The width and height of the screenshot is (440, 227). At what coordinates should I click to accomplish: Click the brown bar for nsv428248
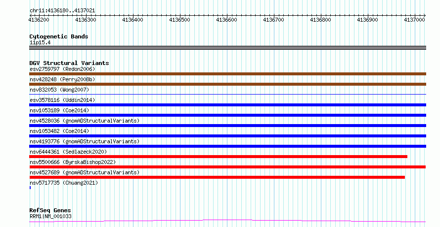(227, 84)
